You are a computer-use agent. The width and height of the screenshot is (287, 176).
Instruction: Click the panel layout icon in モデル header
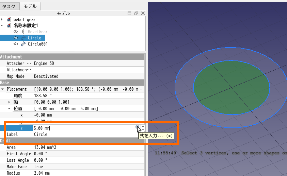click(129, 13)
